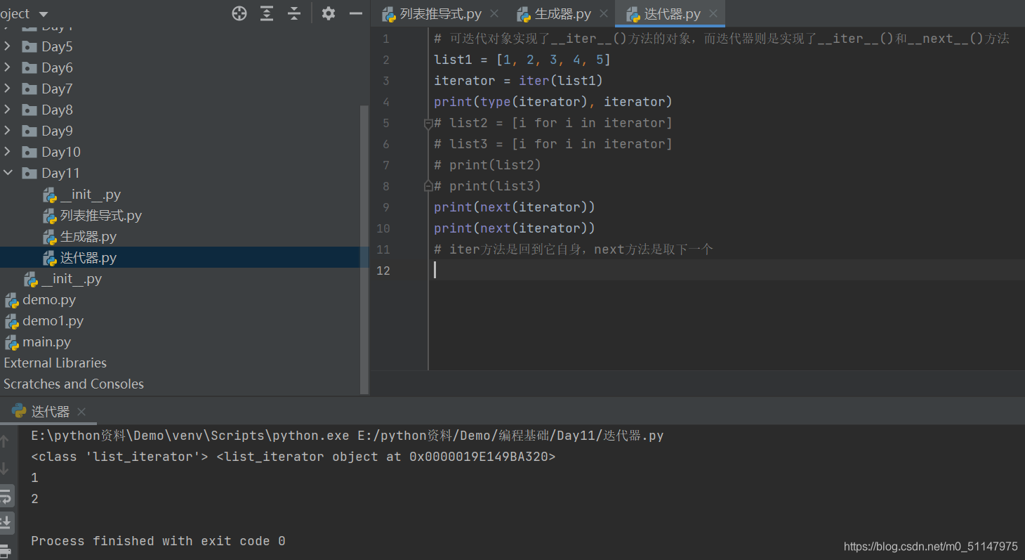Click second print(next(iterator)) on line 10

click(x=515, y=228)
